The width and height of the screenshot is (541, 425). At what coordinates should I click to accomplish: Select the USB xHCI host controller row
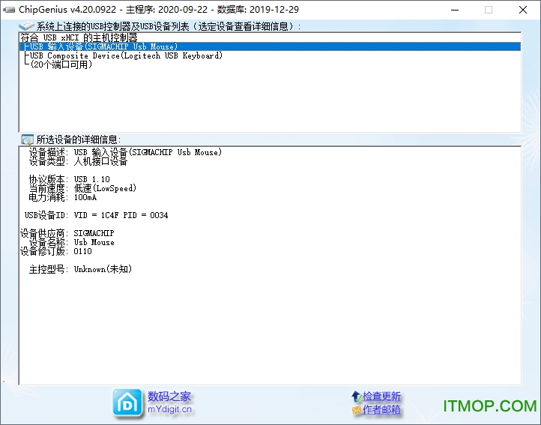click(270, 37)
